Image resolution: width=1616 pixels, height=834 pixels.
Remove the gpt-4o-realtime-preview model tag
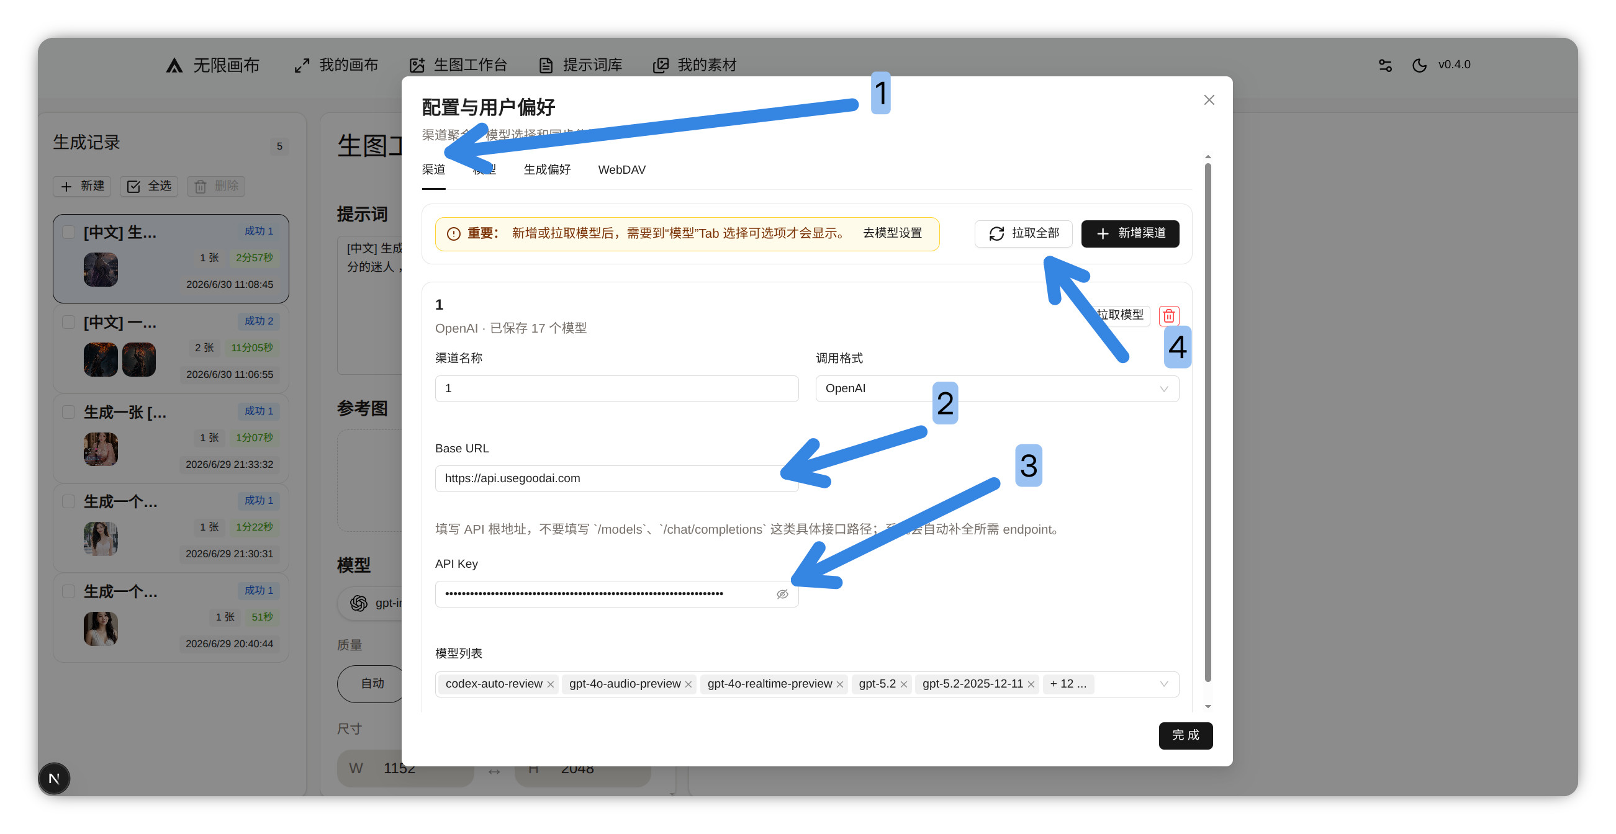click(839, 684)
